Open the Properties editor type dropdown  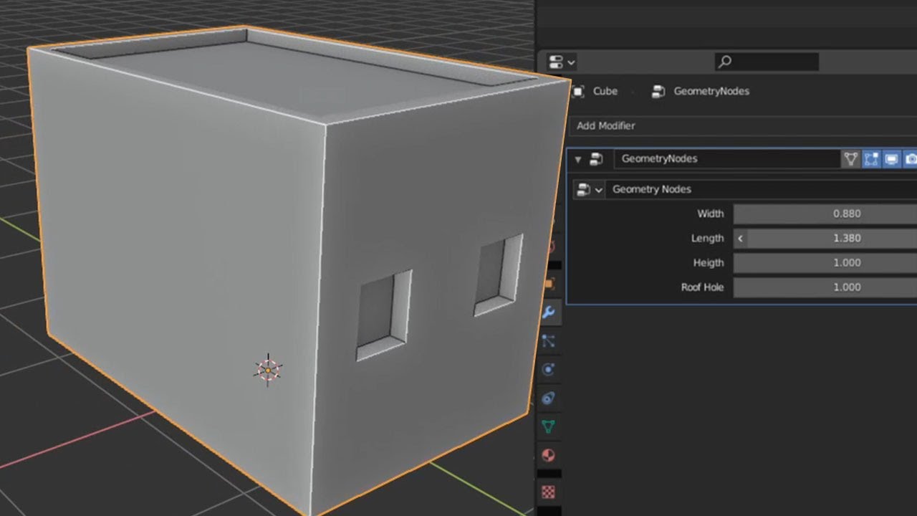pos(561,62)
